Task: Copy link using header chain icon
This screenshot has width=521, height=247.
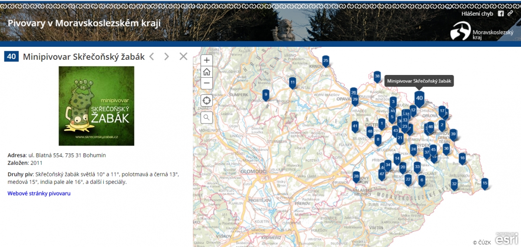Action: pyautogui.click(x=511, y=13)
